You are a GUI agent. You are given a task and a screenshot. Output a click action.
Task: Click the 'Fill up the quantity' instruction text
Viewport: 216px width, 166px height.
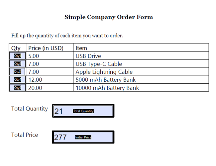[67, 36]
